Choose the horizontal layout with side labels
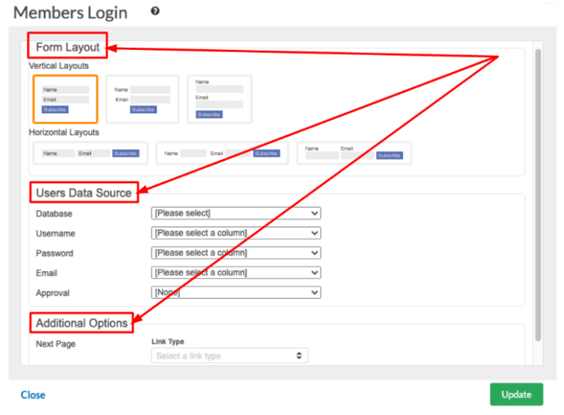The image size is (564, 415). [x=222, y=154]
